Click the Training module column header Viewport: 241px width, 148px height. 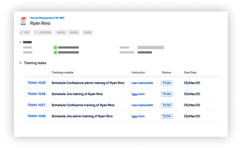pos(62,72)
